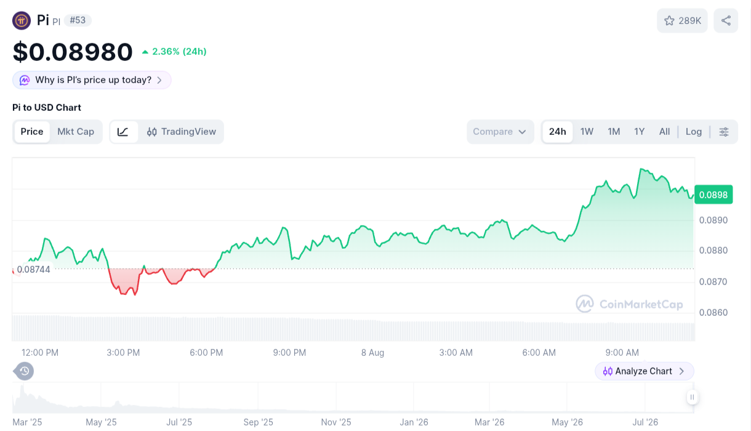751x431 pixels.
Task: Click the 'PI' ticker symbol text
Action: tap(56, 22)
